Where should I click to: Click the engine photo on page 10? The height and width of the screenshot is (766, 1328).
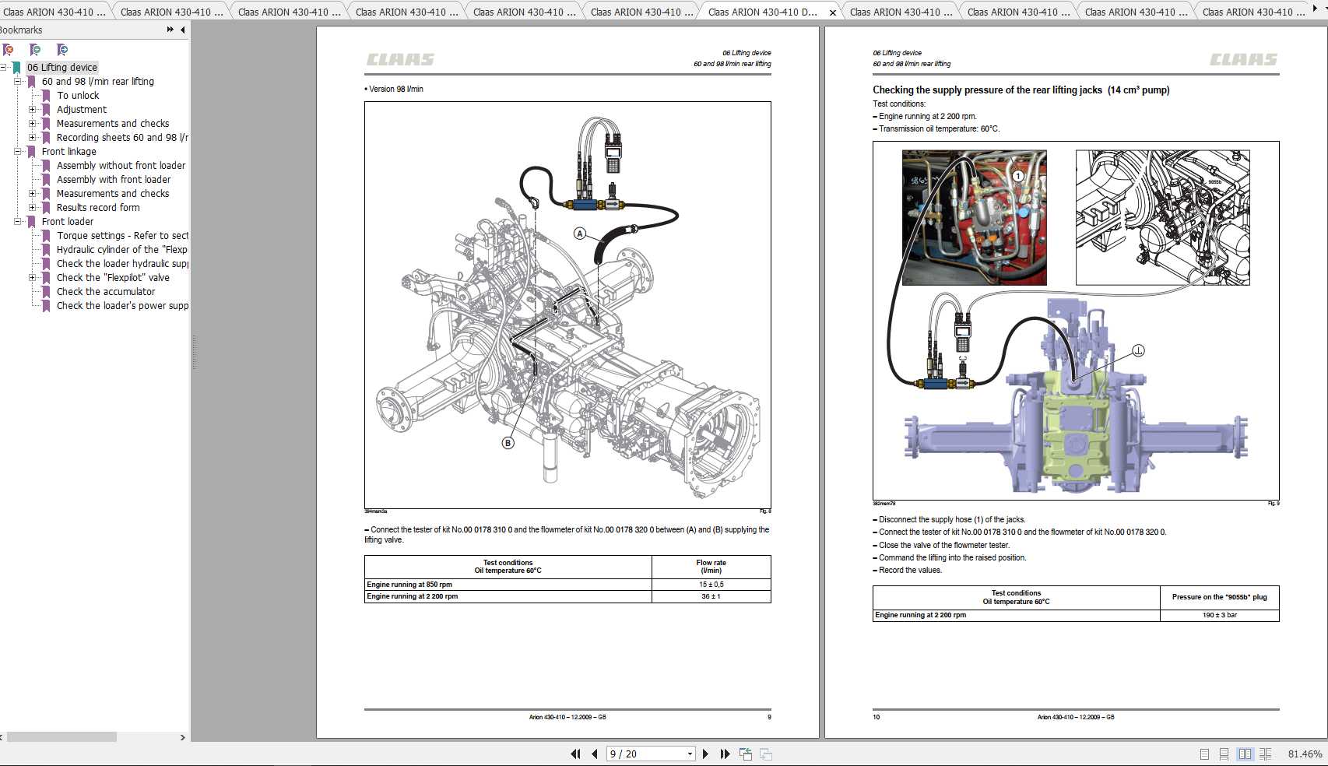point(974,218)
